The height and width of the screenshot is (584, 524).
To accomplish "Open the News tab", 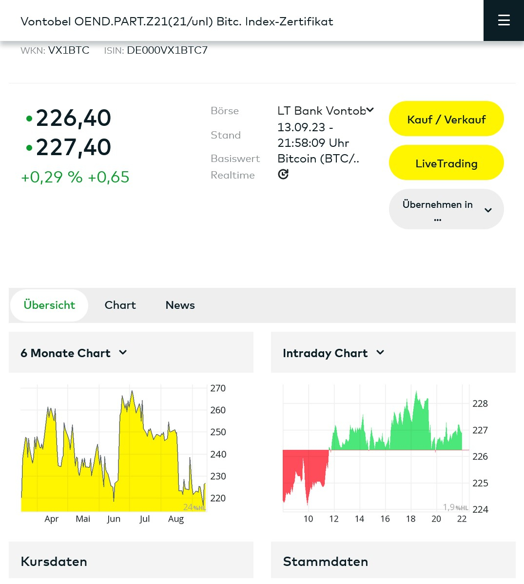I will click(180, 305).
